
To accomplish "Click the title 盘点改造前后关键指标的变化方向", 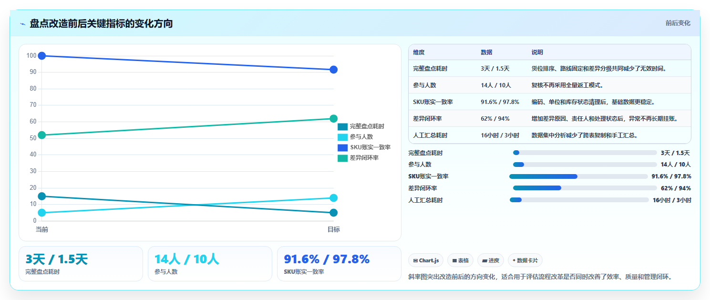I will click(x=101, y=23).
